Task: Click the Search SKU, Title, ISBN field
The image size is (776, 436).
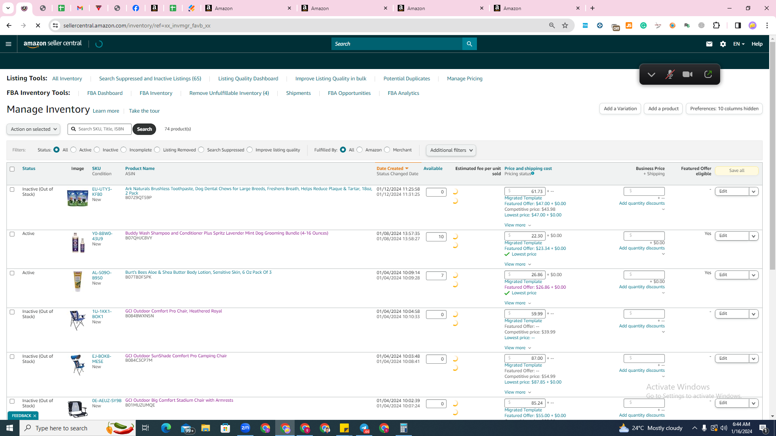Action: [x=99, y=129]
